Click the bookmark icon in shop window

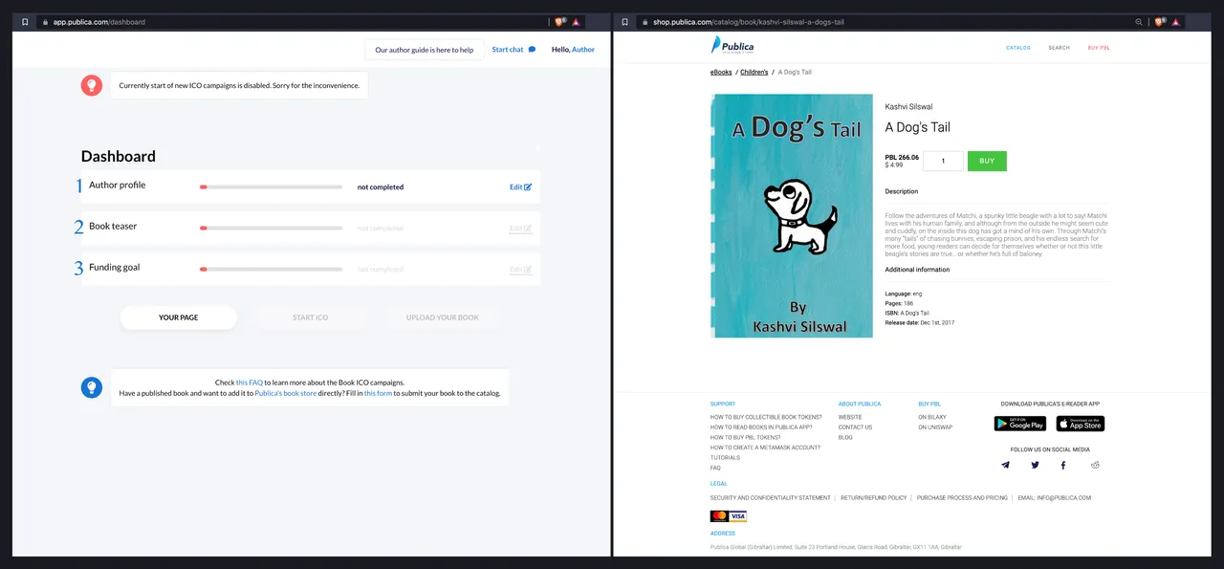pyautogui.click(x=625, y=22)
